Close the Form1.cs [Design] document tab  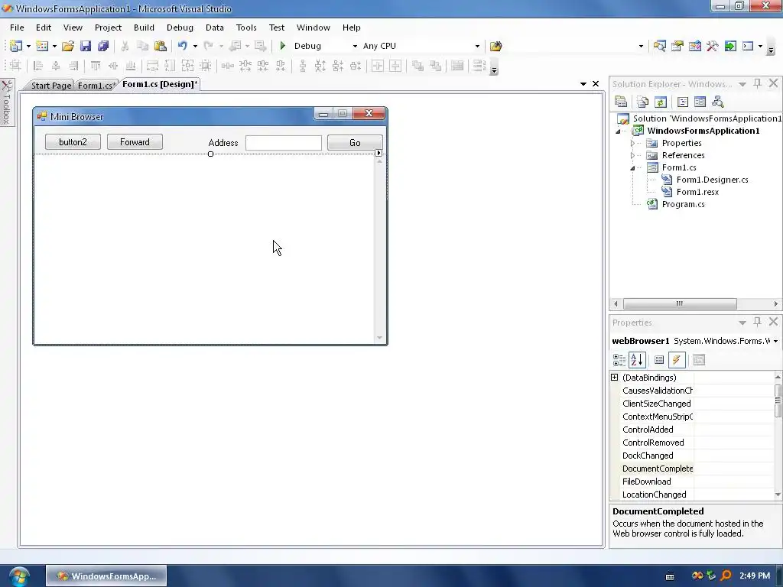click(x=596, y=84)
